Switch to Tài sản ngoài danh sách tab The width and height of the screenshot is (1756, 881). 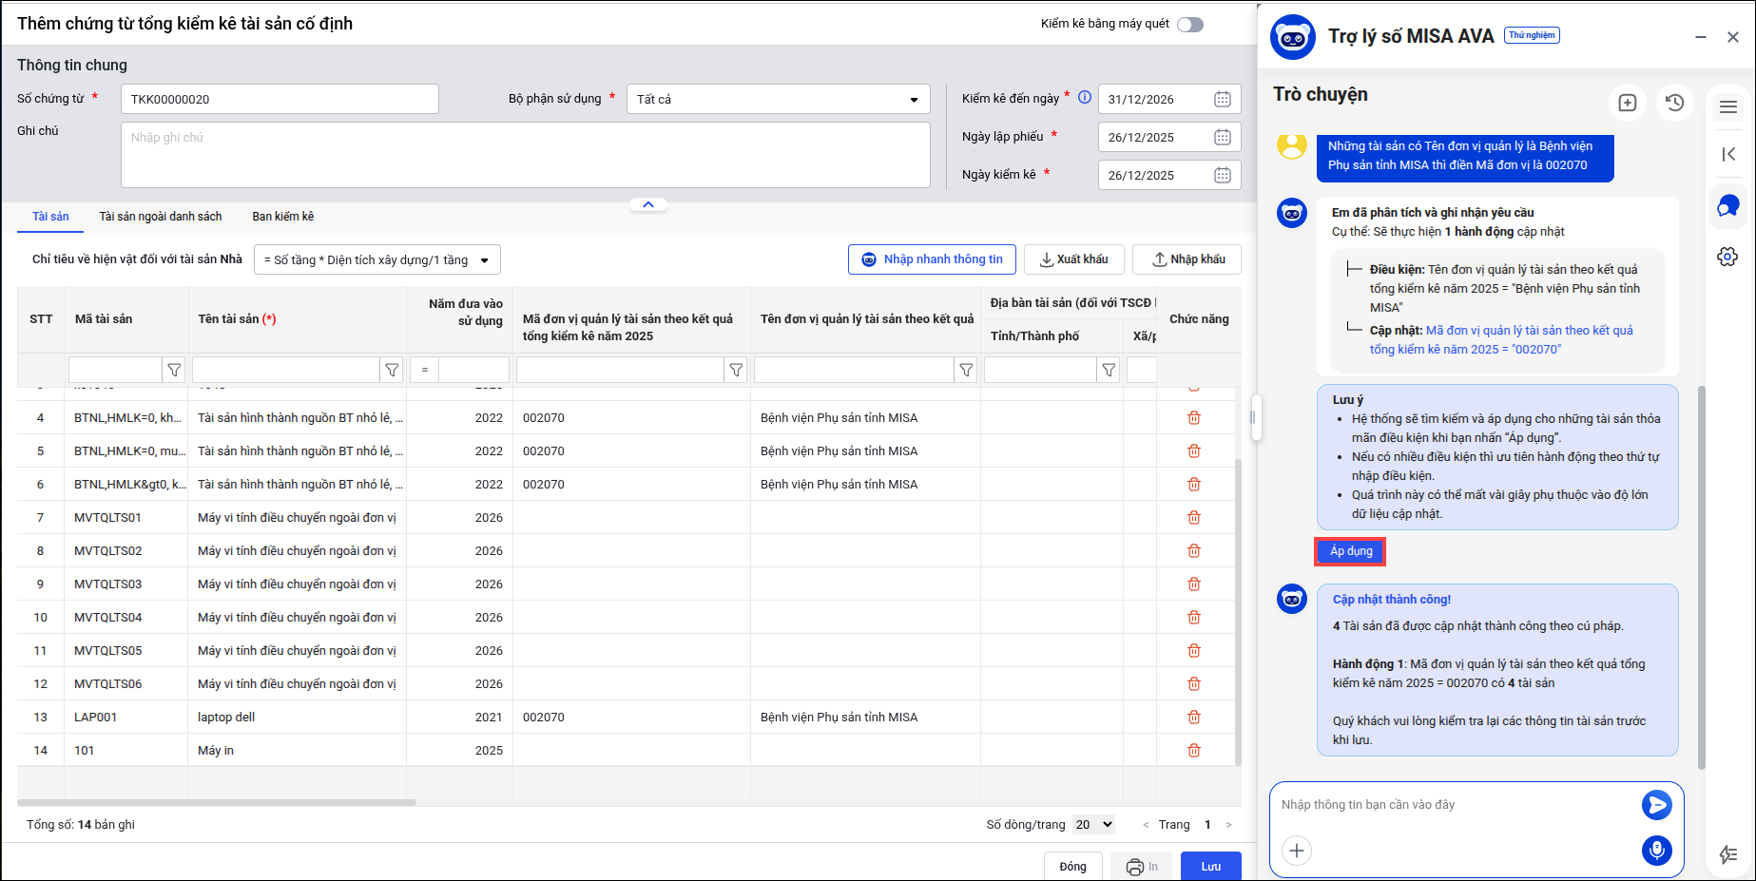161,217
